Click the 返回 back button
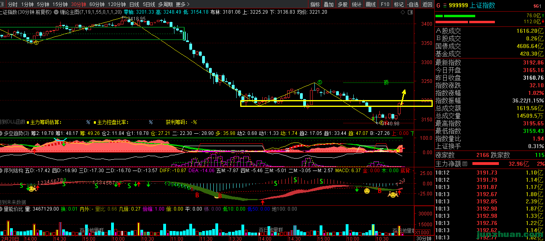The height and width of the screenshot is (241, 545). coord(427,4)
